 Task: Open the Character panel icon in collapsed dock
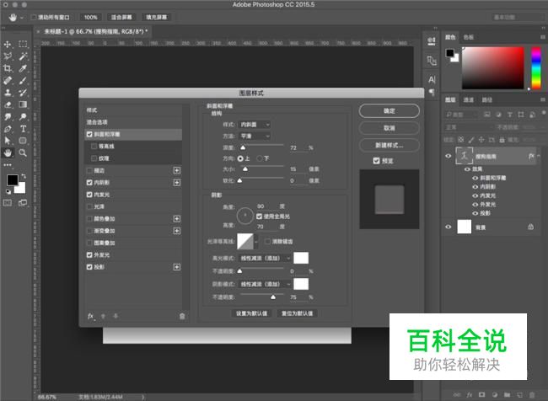(432, 80)
